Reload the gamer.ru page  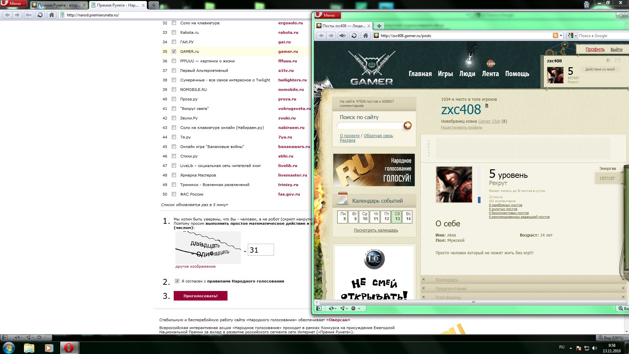(354, 35)
